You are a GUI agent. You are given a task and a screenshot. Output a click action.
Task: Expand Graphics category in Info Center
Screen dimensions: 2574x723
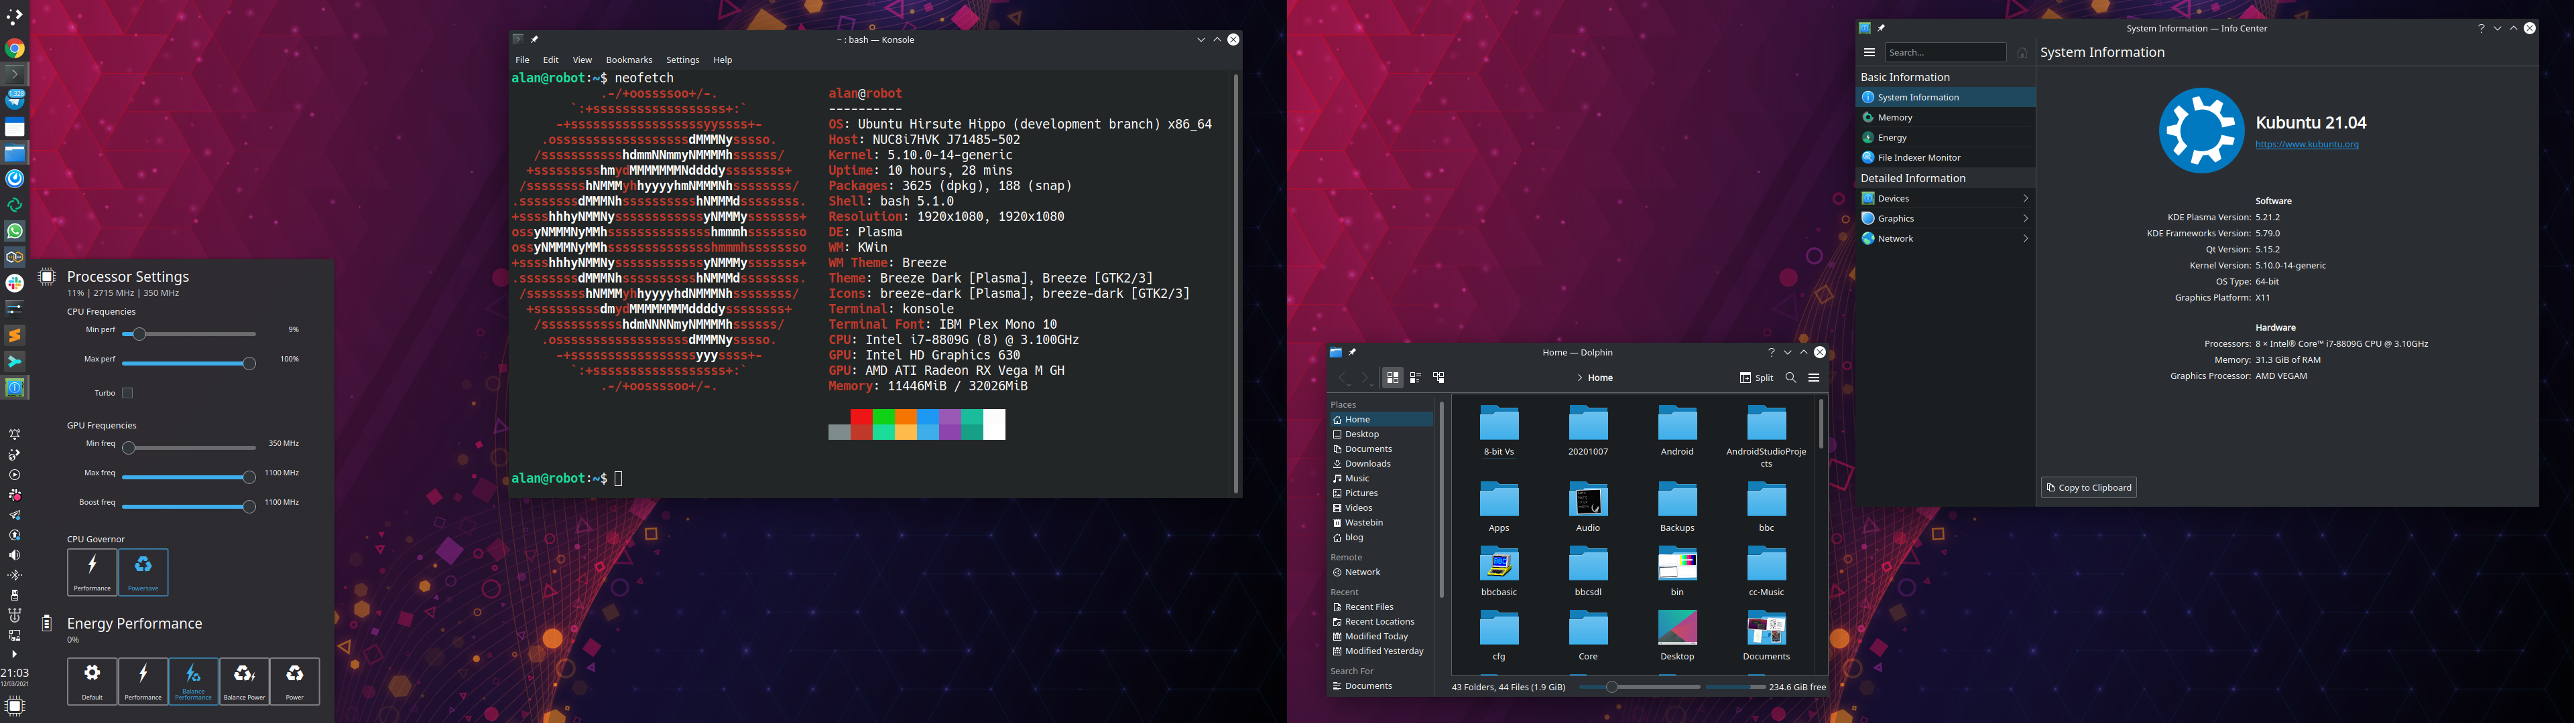tap(1945, 219)
